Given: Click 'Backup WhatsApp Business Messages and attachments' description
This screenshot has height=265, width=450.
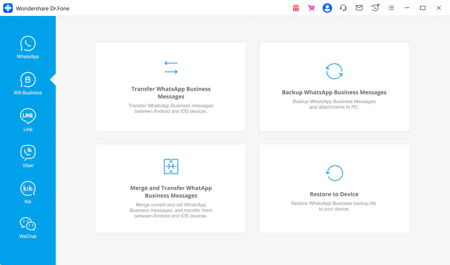Looking at the screenshot, I should [x=335, y=104].
